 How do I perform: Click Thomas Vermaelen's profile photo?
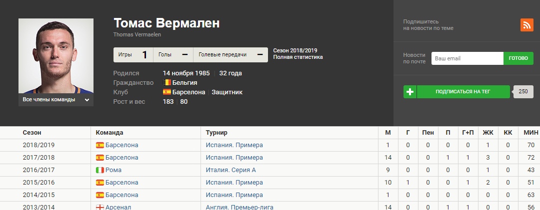(x=56, y=56)
